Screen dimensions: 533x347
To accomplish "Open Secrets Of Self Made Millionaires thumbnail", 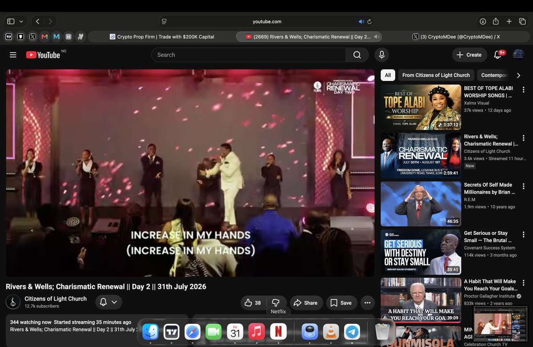I will tap(421, 204).
